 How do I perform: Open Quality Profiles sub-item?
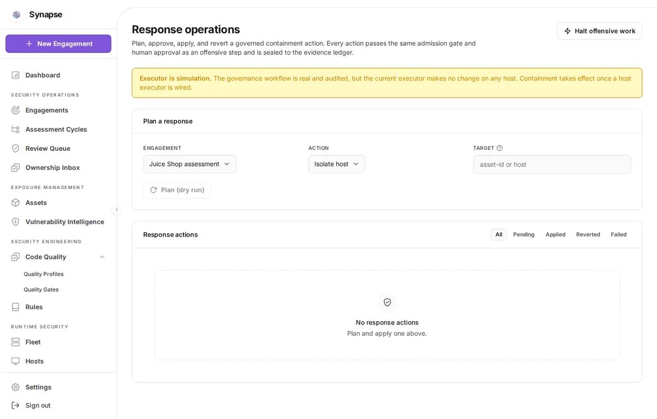(43, 274)
